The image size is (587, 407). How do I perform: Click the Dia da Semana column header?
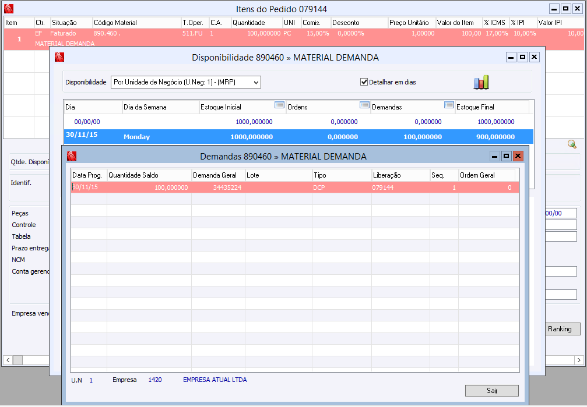(x=161, y=107)
